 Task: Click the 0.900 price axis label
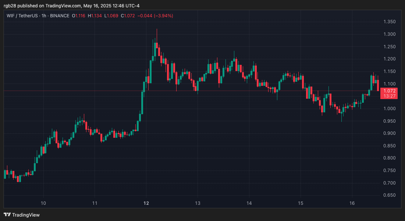tap(390, 133)
